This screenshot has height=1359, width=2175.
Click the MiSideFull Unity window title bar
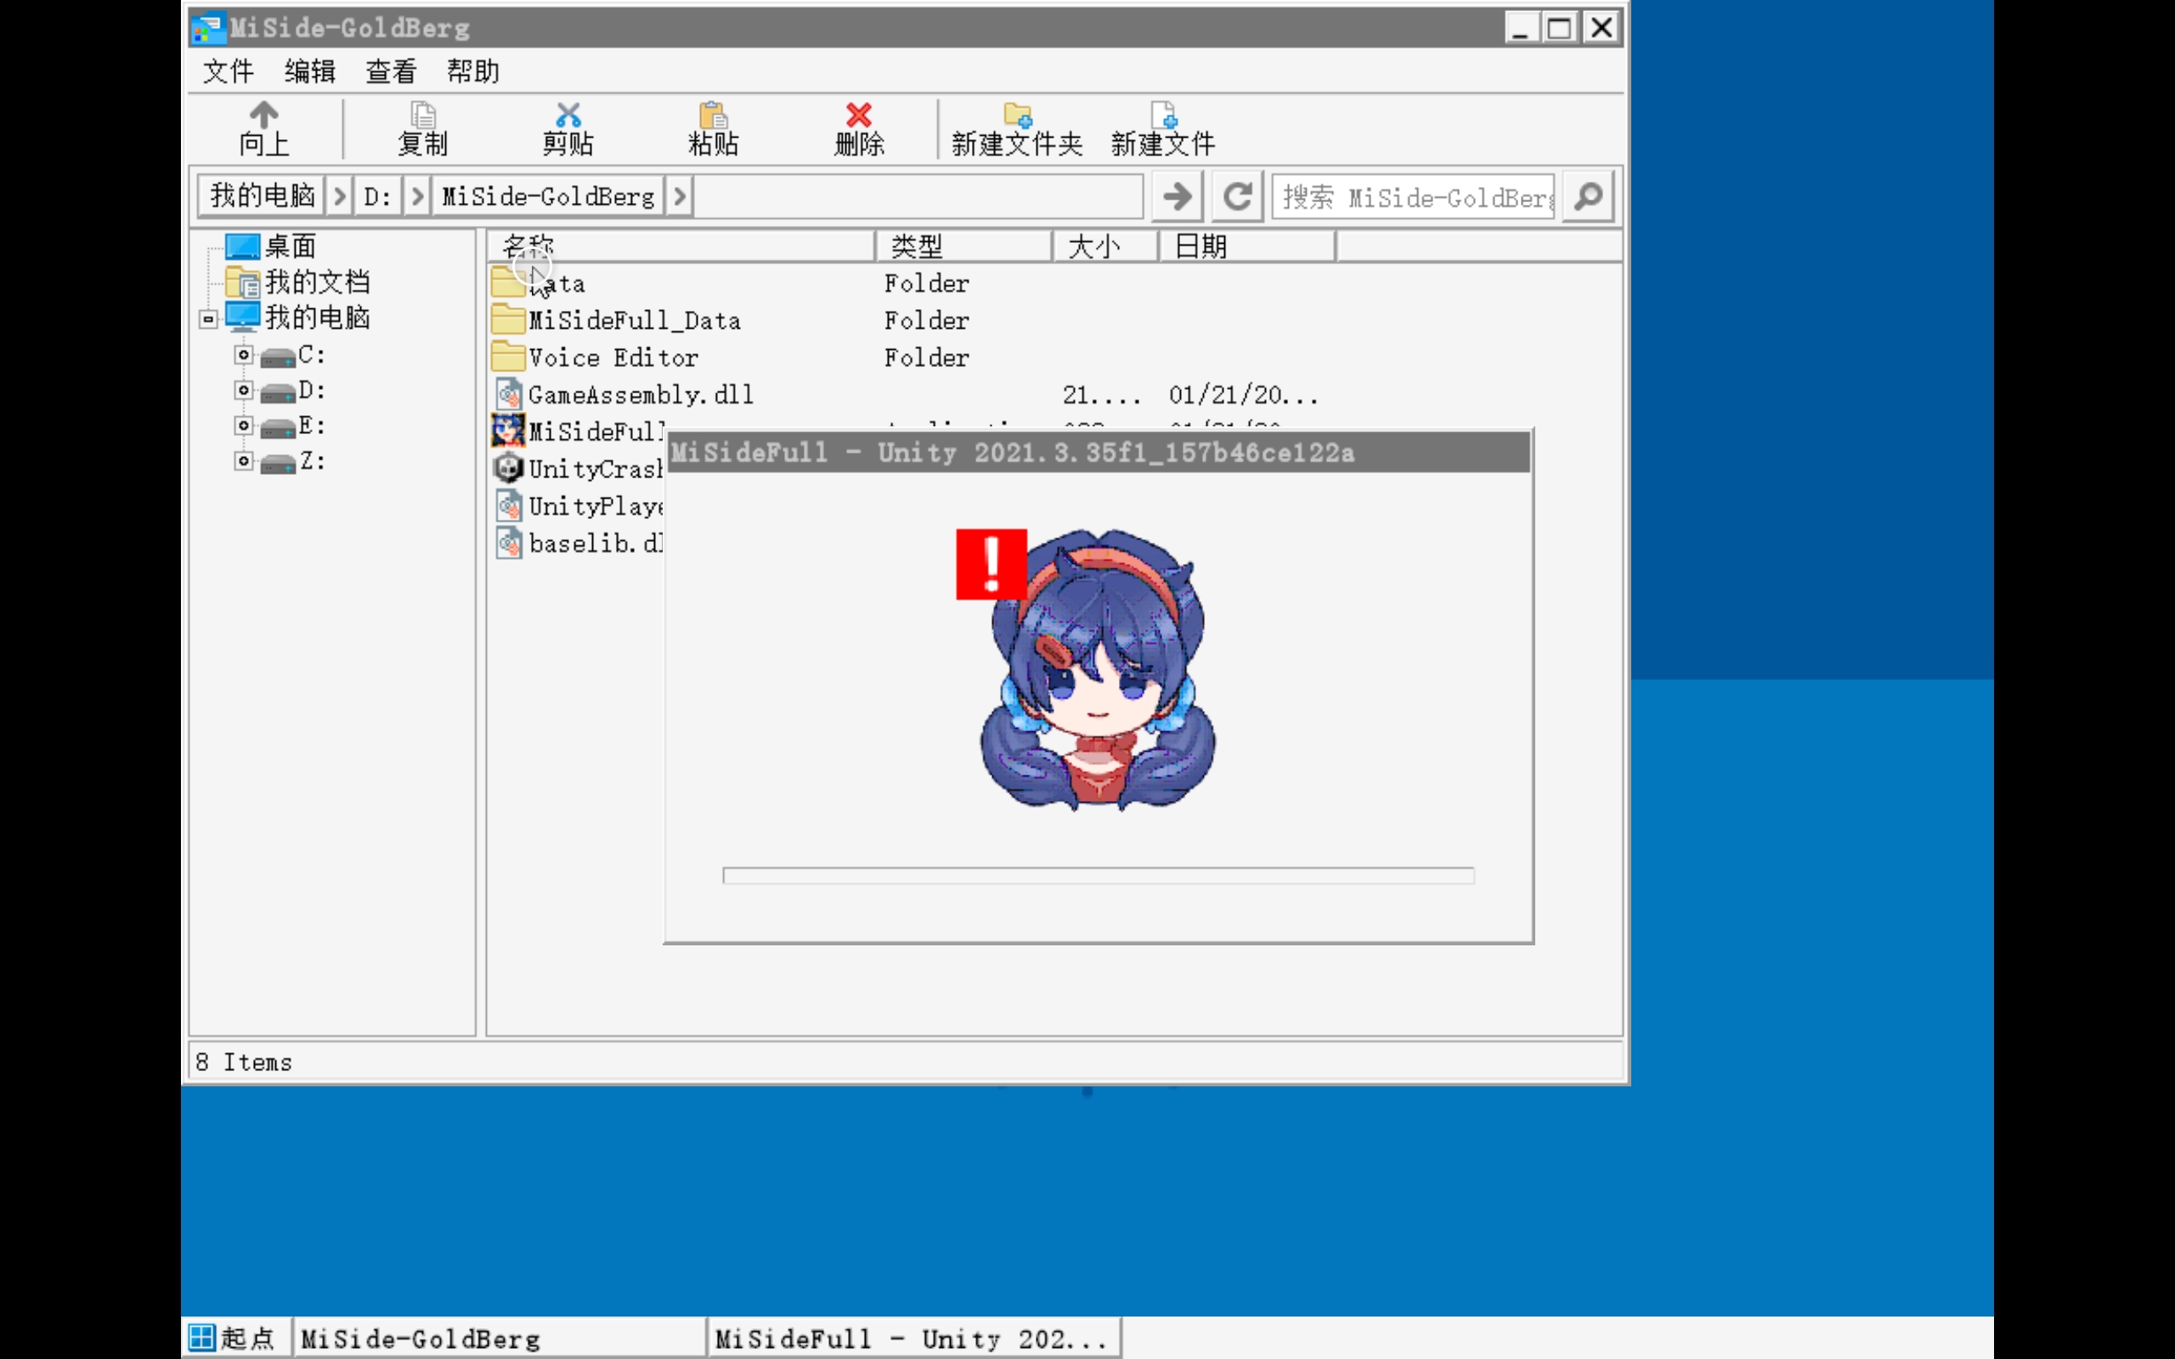(x=1099, y=452)
